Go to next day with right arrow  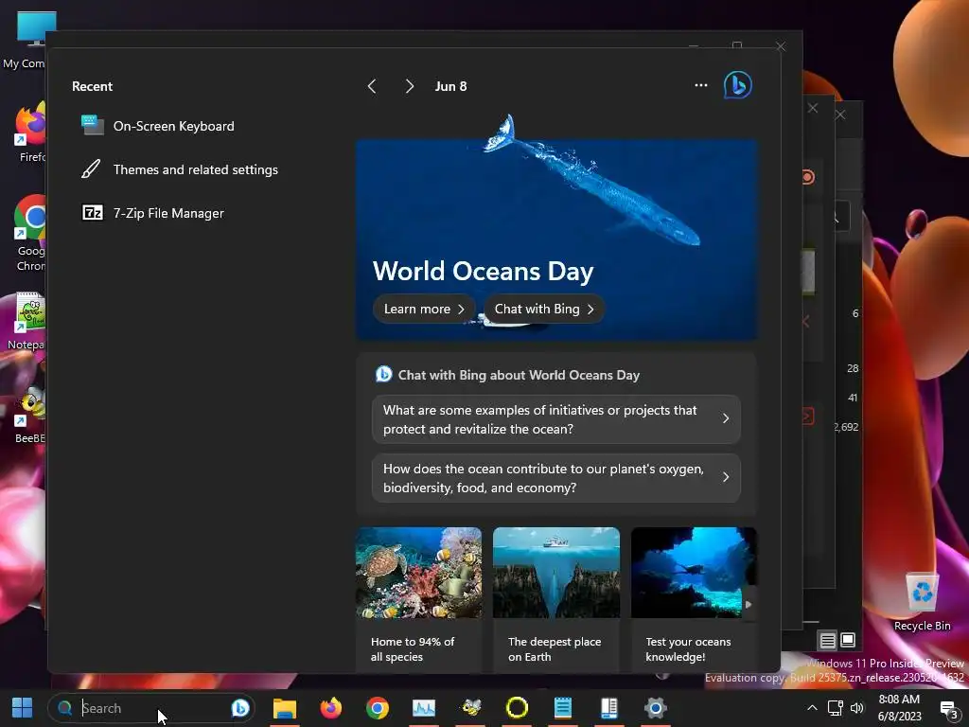(409, 86)
